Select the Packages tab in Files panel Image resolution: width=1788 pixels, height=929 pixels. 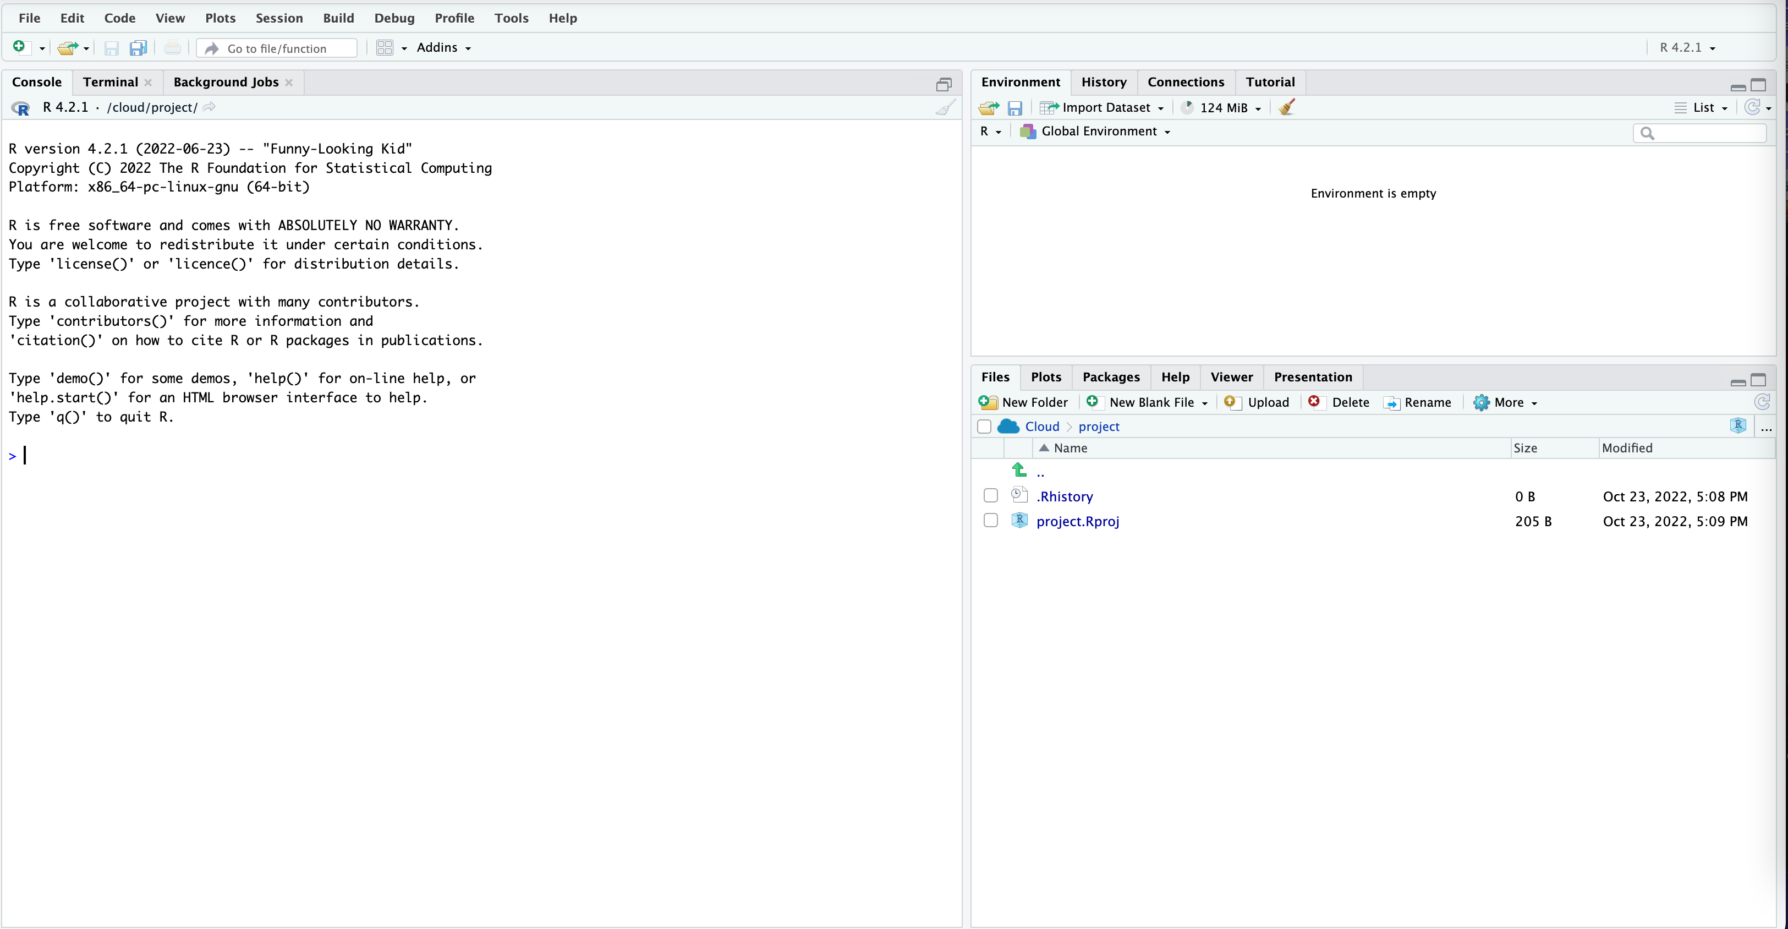click(x=1110, y=376)
